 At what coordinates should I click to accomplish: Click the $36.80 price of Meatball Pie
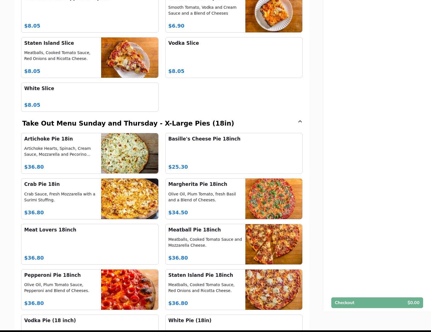pos(178,258)
